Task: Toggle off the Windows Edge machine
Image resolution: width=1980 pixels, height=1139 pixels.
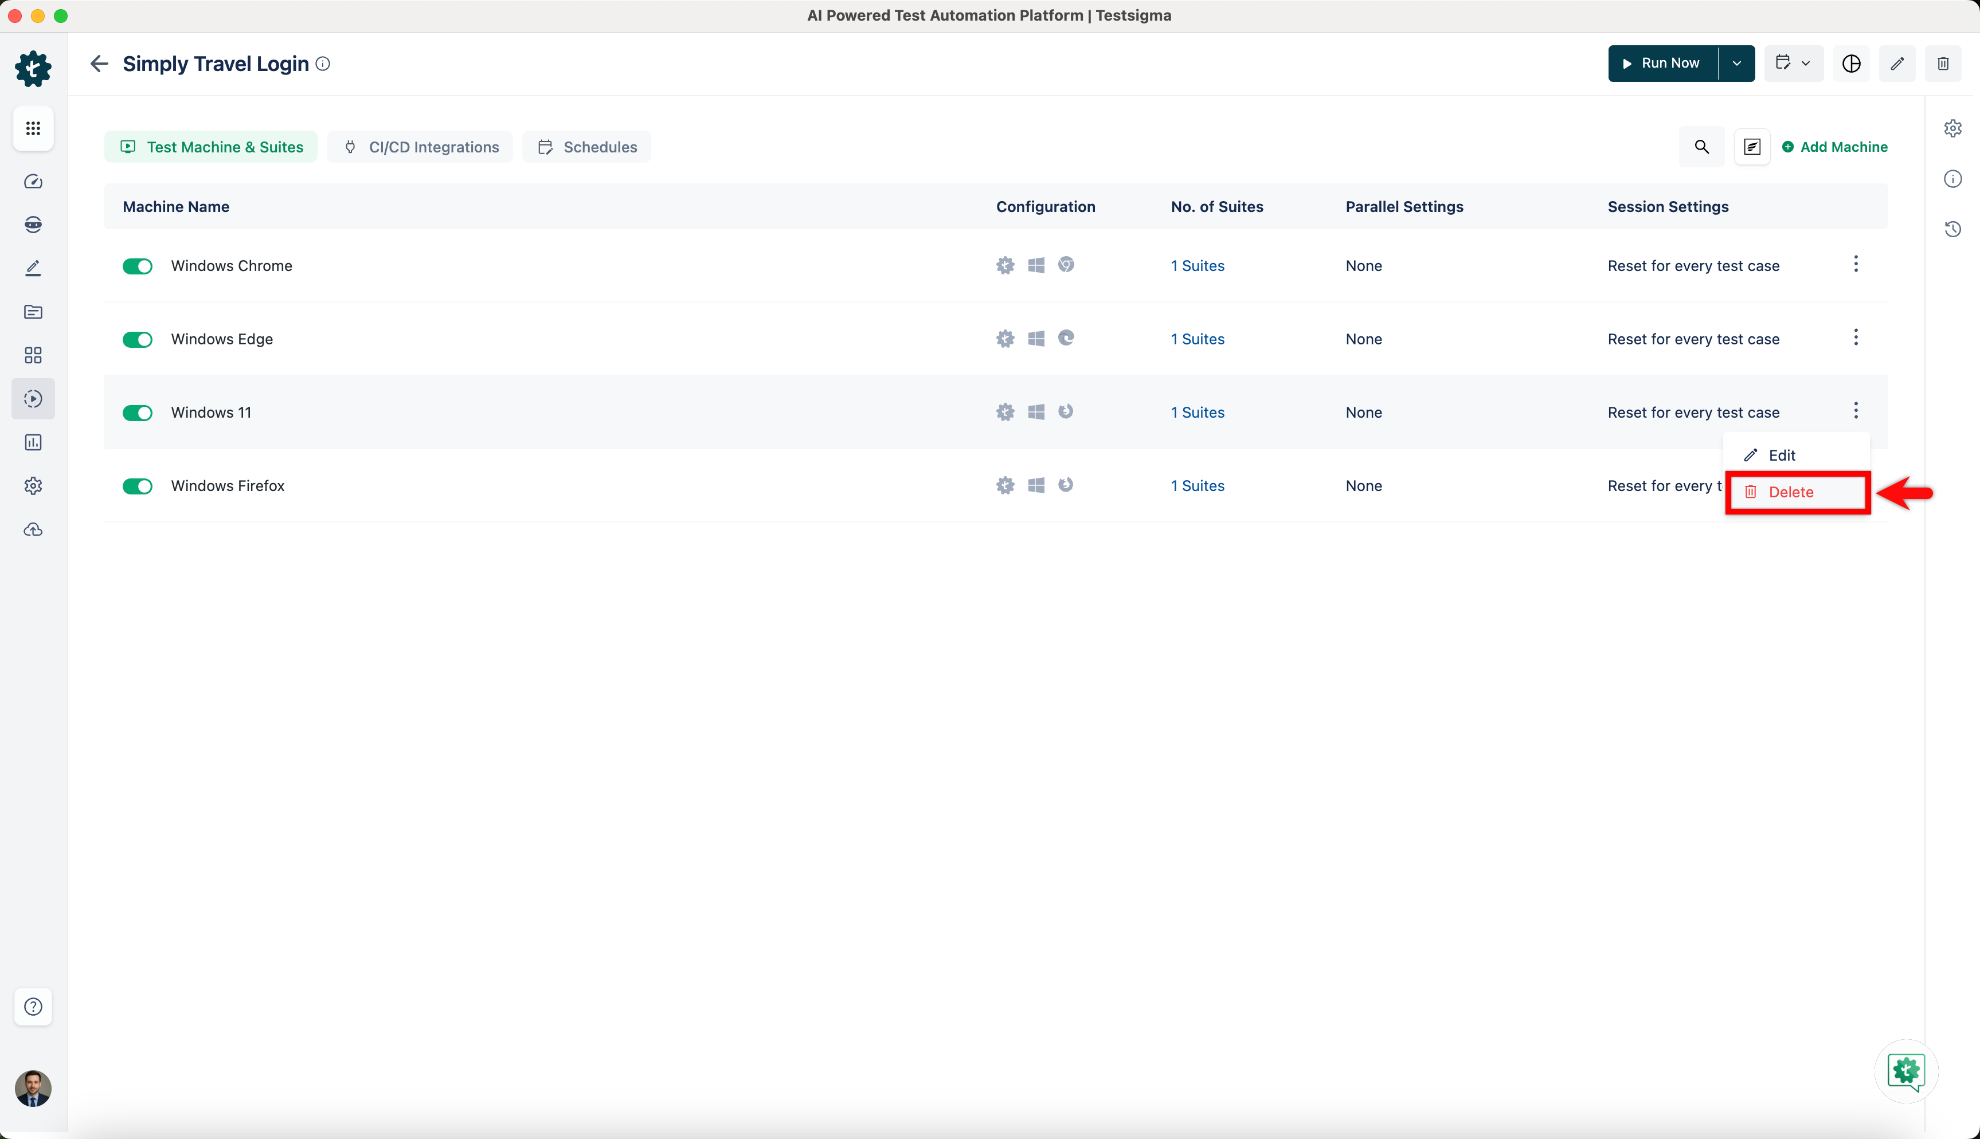Action: pyautogui.click(x=138, y=340)
